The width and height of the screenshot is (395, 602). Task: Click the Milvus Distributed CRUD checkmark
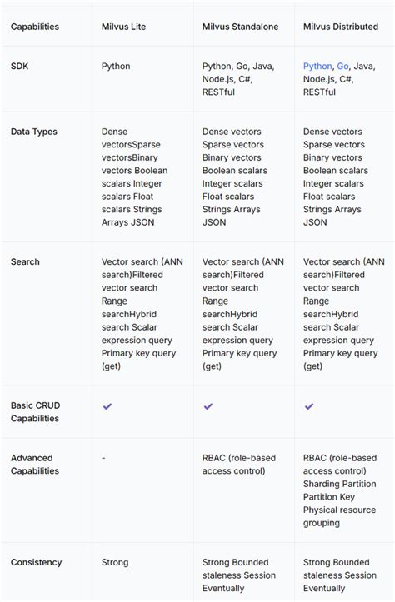[x=309, y=406]
